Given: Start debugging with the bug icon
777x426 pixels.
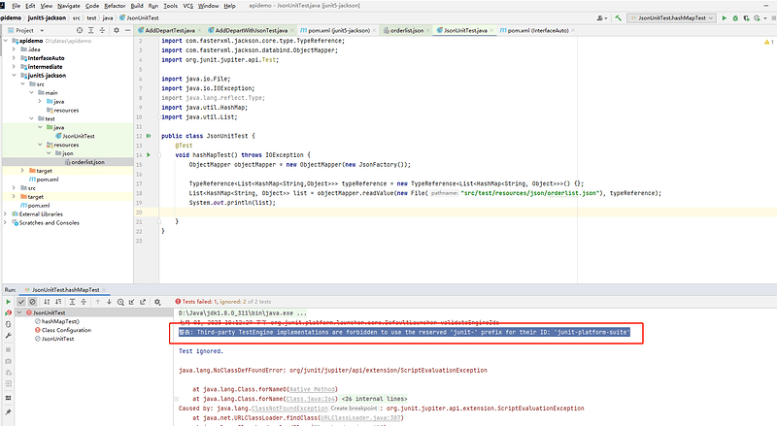Looking at the screenshot, I should tap(735, 17).
